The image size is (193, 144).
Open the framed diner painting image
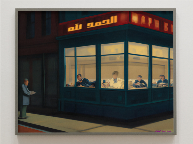click(96, 72)
